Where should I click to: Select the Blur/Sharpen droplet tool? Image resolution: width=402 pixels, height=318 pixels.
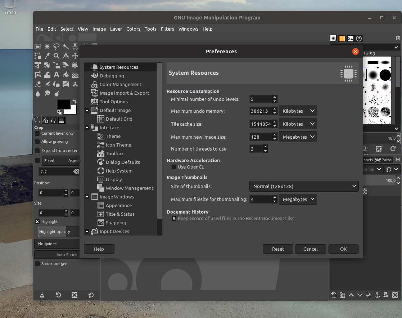(38, 93)
